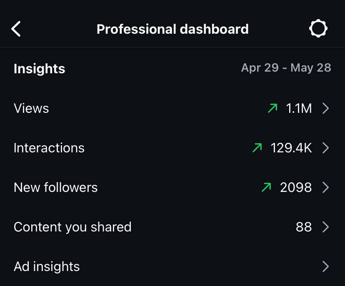Select the New followers label

(56, 187)
